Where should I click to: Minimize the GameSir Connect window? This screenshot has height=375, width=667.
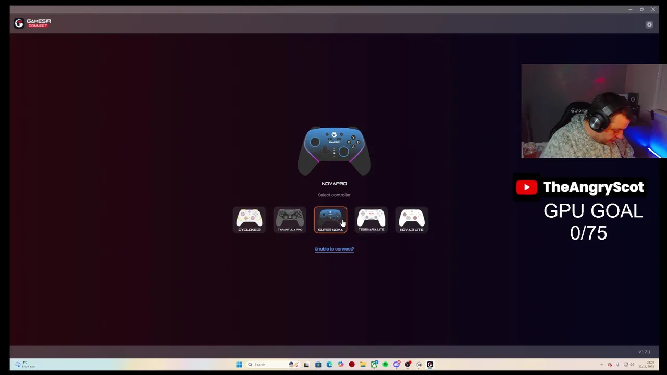(630, 9)
